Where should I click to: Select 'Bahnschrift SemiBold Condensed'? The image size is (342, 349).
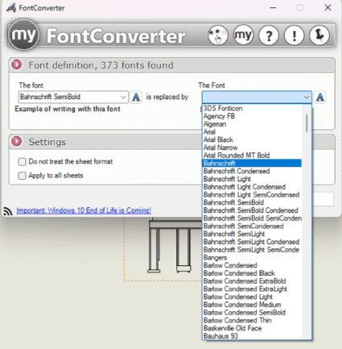click(252, 210)
